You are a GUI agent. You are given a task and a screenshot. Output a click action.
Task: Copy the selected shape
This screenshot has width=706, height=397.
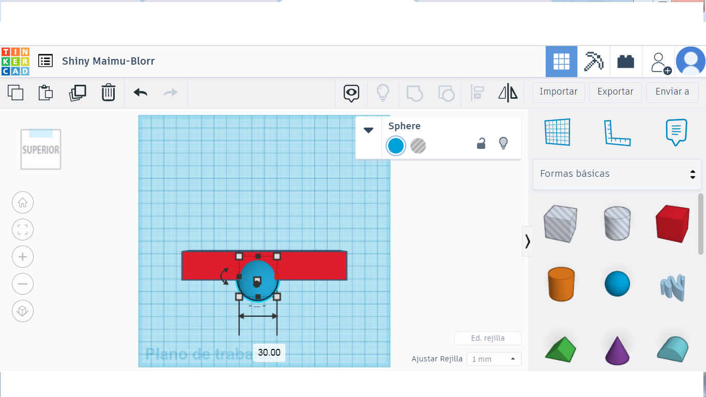click(x=16, y=93)
